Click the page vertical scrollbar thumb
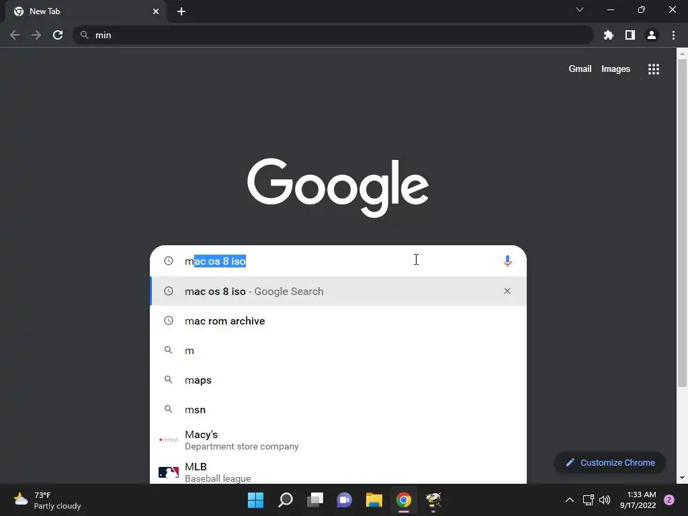 click(682, 223)
